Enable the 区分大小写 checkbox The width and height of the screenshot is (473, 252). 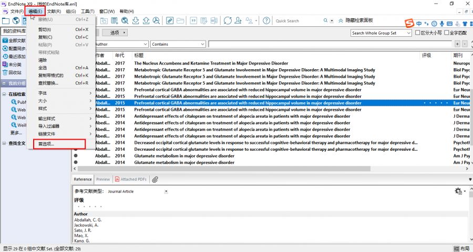[x=417, y=33]
